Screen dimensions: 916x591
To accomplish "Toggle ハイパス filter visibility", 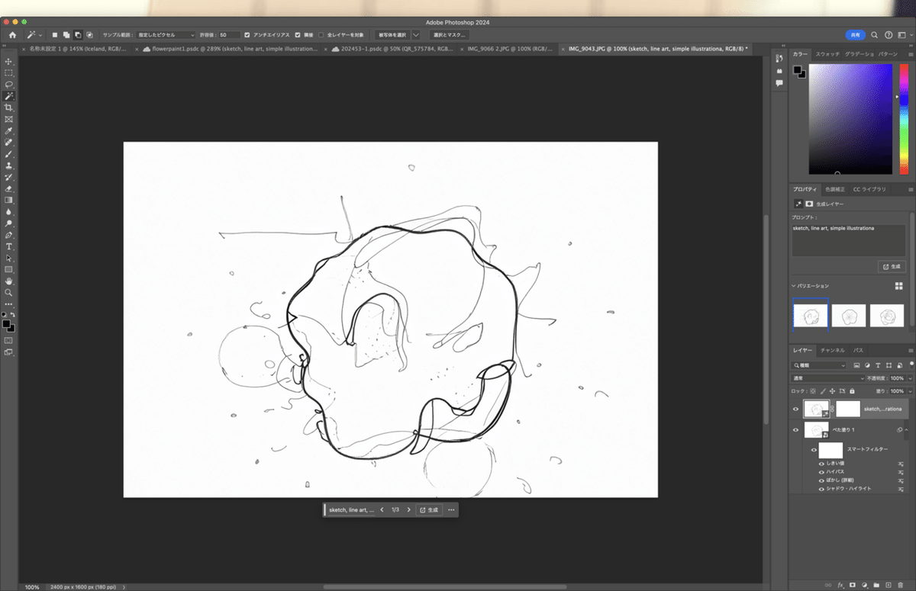I will point(821,472).
